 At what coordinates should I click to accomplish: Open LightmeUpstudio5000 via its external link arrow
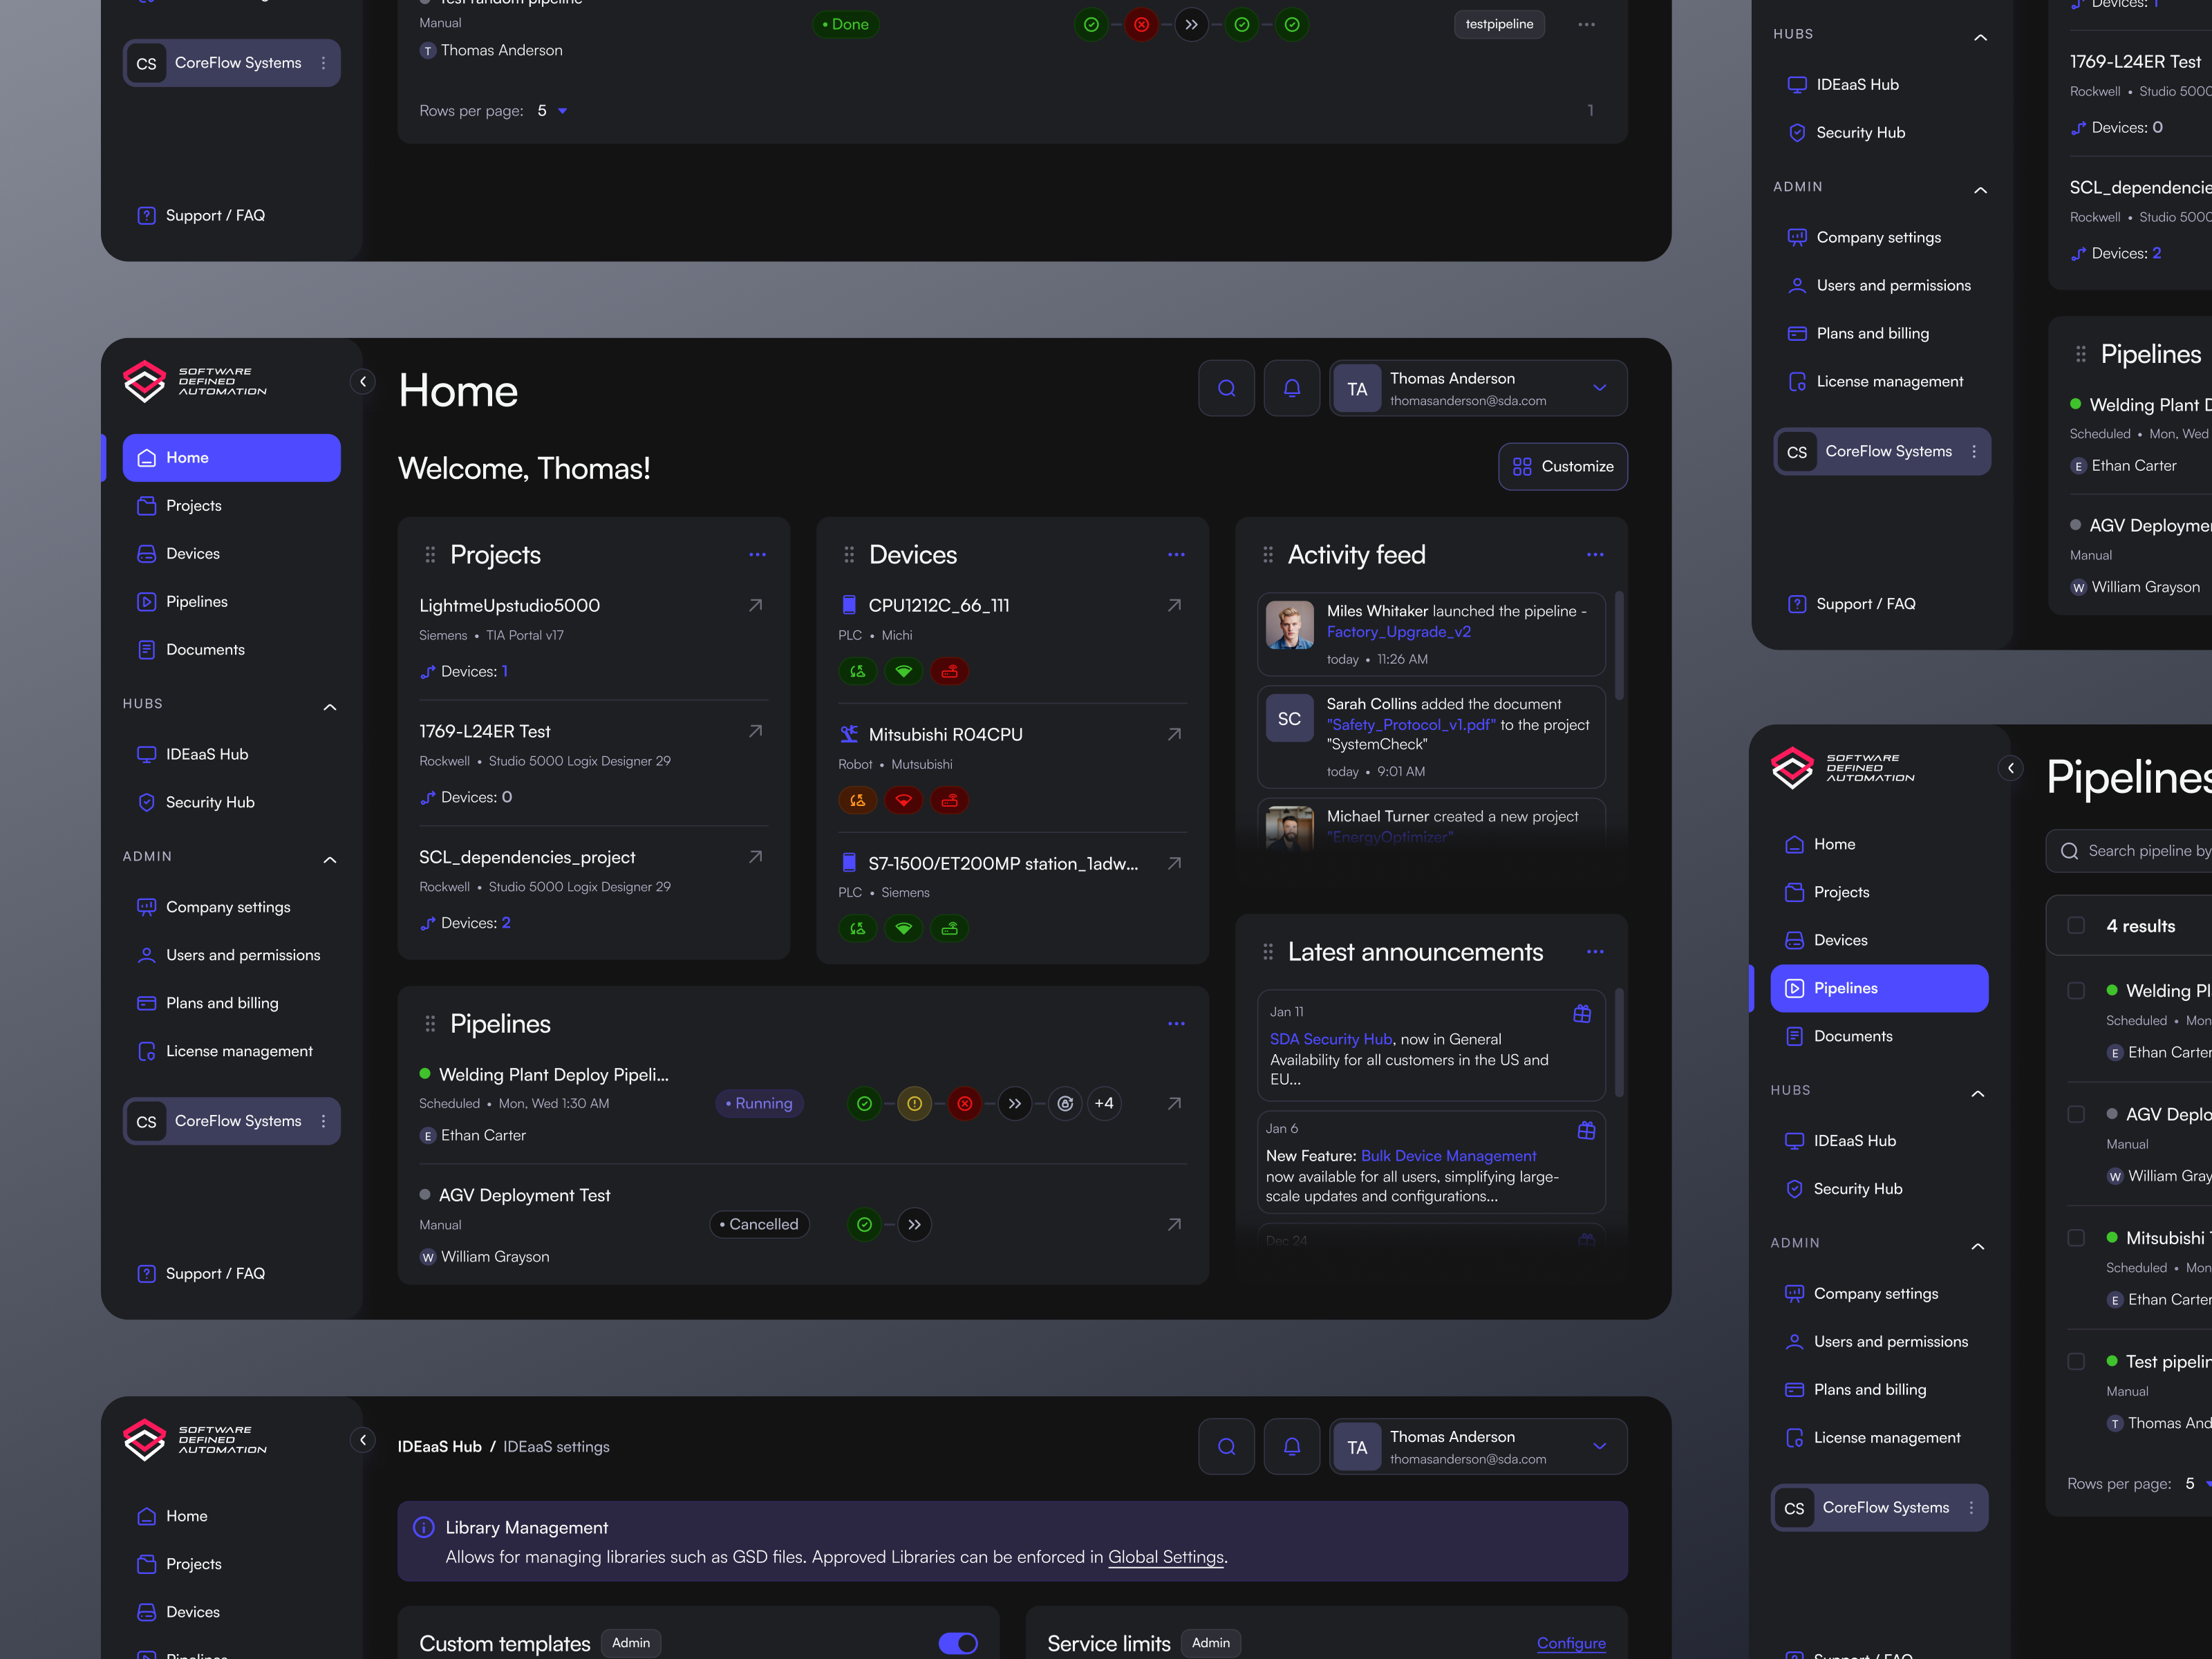pos(755,605)
